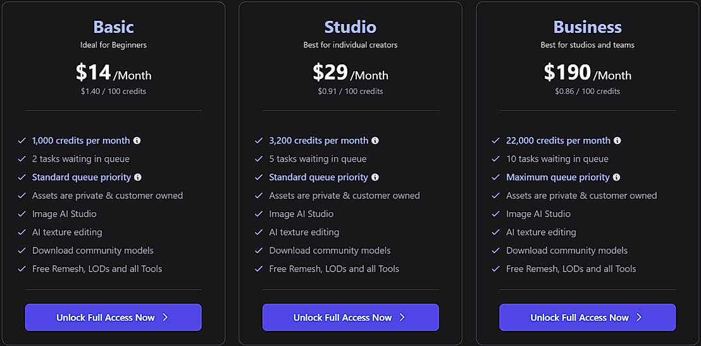Click info icon beside Basic Standard queue priority
This screenshot has height=346, width=701.
(138, 177)
